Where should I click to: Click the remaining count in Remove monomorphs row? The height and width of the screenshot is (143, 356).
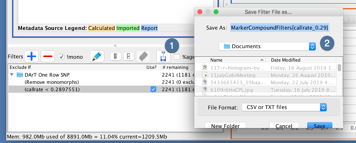tap(178, 82)
